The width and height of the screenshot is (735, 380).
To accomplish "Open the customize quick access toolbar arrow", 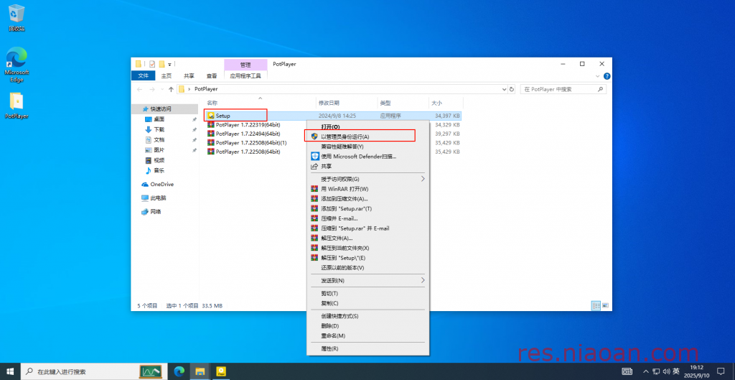I will [169, 64].
